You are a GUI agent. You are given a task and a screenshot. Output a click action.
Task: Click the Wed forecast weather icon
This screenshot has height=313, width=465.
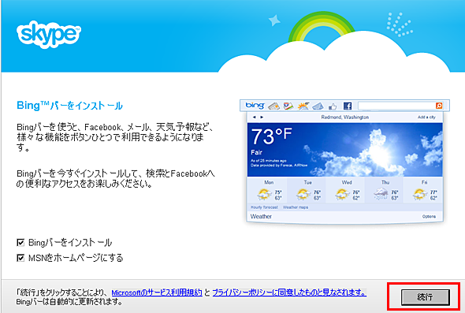point(342,195)
